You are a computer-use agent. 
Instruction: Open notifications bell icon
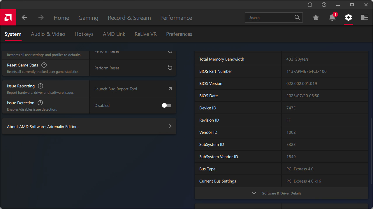click(x=332, y=18)
